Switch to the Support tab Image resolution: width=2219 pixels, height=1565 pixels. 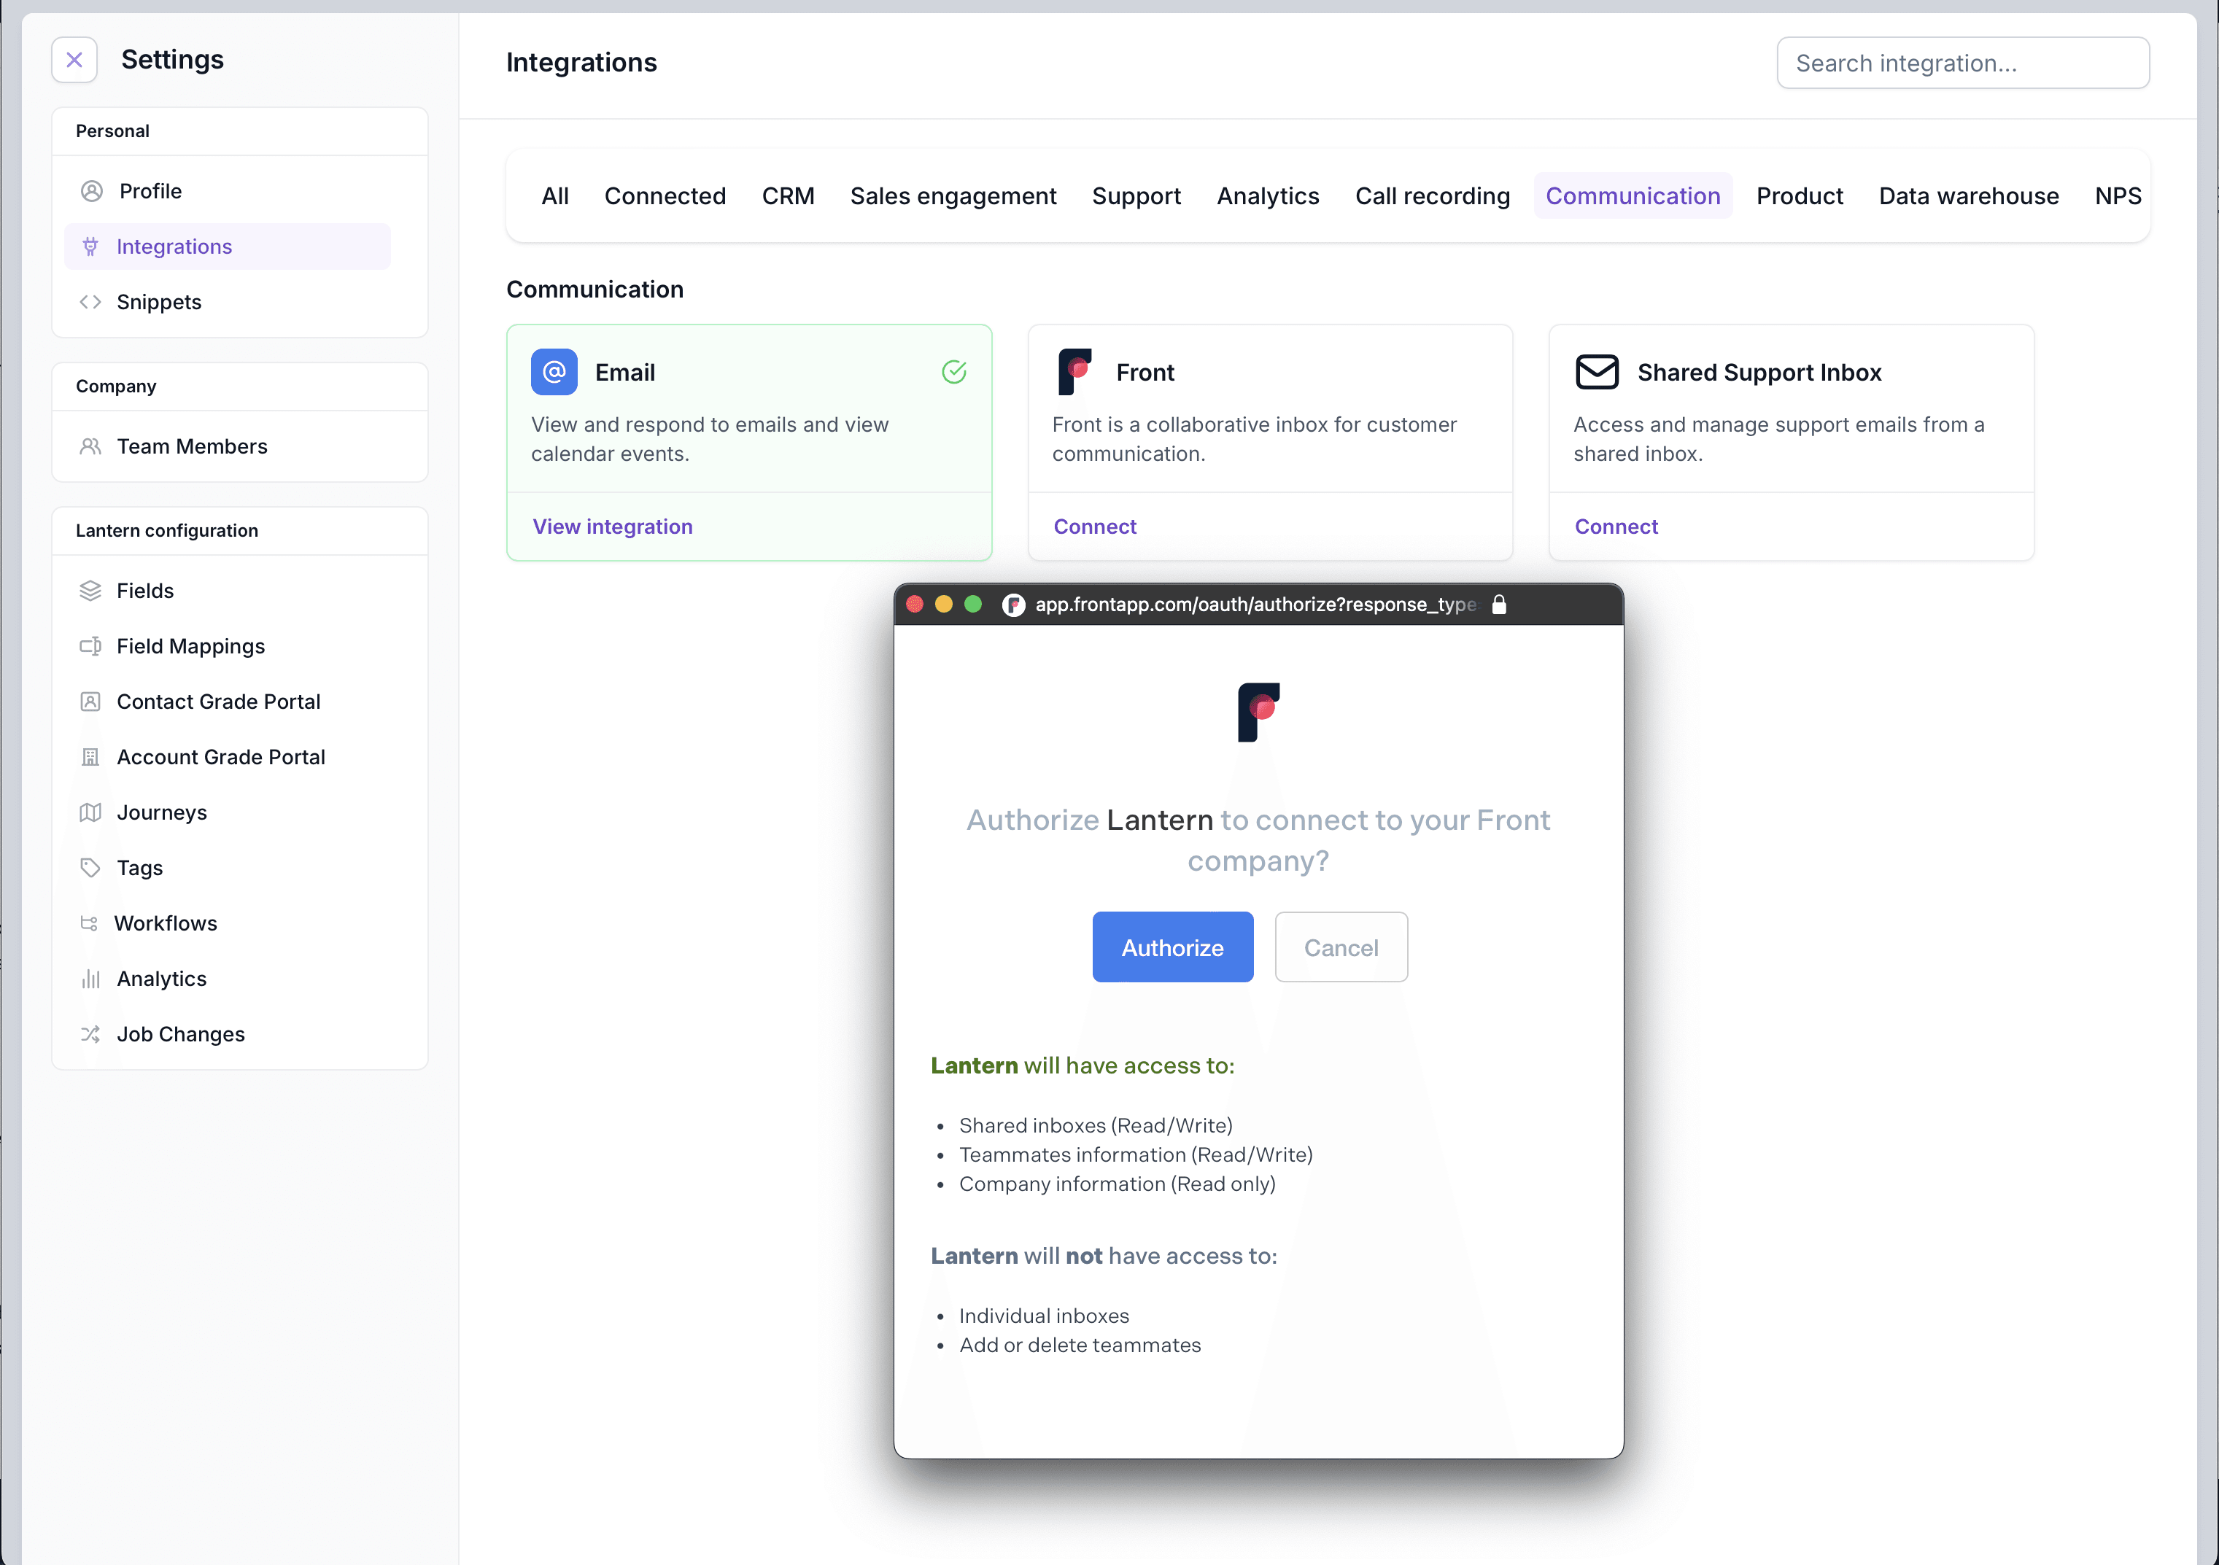(1136, 196)
